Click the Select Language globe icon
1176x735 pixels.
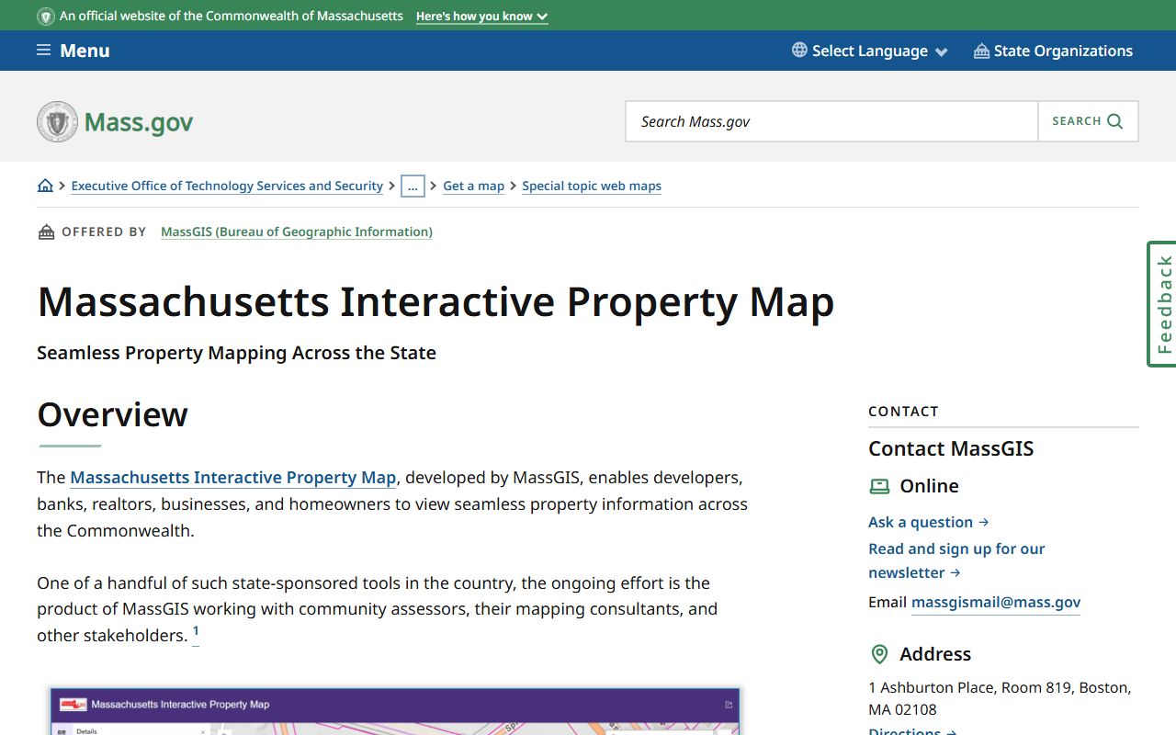[x=799, y=51]
